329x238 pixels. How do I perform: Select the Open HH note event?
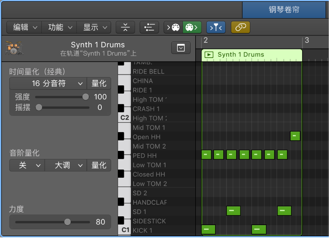[295, 136]
